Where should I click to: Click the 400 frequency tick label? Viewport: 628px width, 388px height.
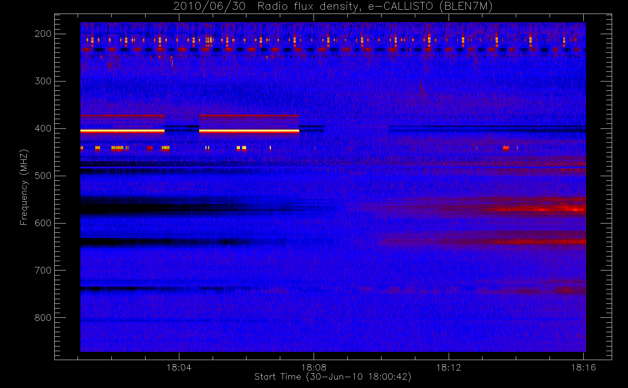[x=43, y=128]
